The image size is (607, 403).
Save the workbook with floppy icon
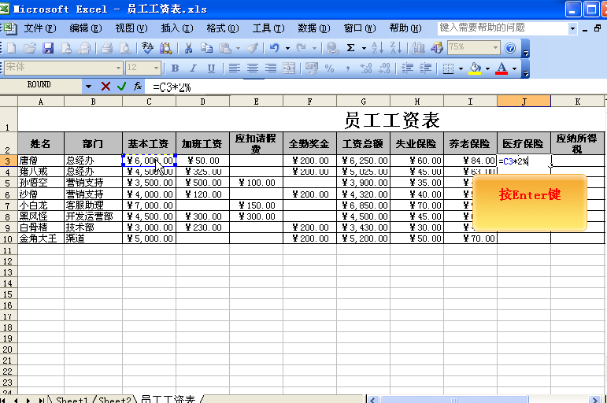(48, 48)
